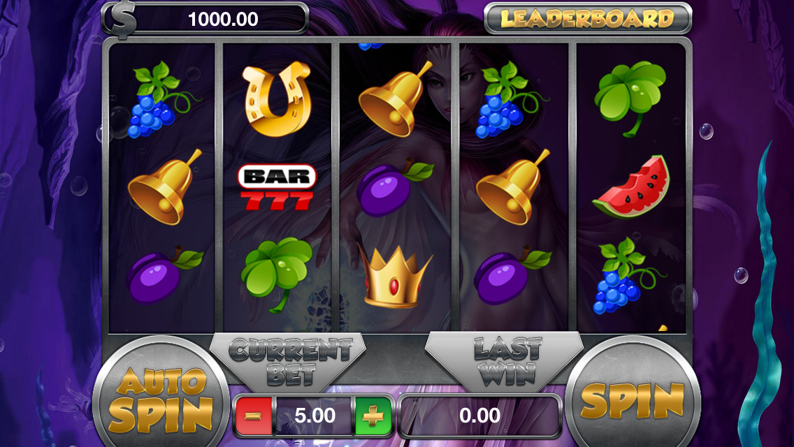This screenshot has width=794, height=447.
Task: Click the golden horseshoe symbol
Action: tap(277, 98)
